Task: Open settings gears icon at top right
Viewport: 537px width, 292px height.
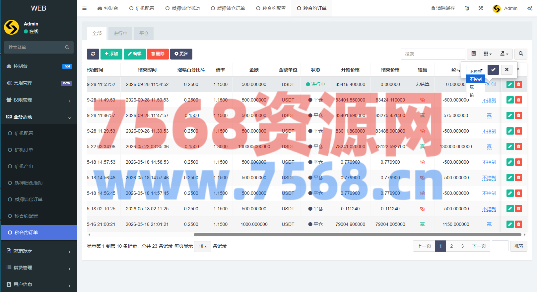Action: 530,8
